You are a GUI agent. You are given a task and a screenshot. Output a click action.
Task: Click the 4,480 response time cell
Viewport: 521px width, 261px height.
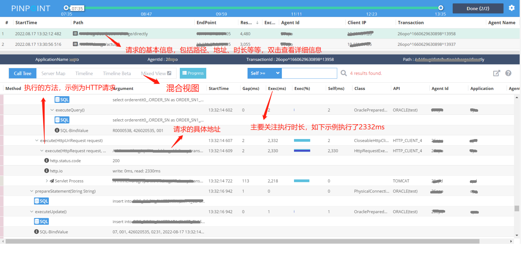coord(245,34)
